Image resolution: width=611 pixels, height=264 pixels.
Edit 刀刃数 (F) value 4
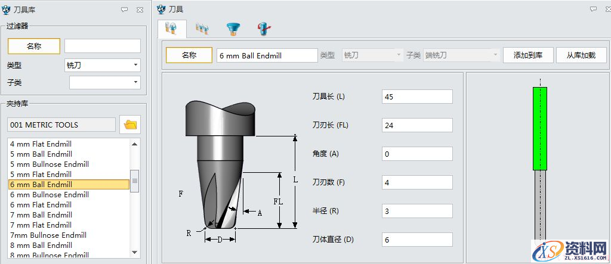(x=417, y=182)
